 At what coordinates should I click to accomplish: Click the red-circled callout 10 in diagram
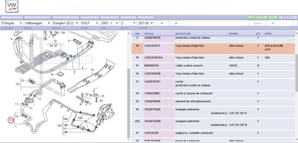(11, 120)
